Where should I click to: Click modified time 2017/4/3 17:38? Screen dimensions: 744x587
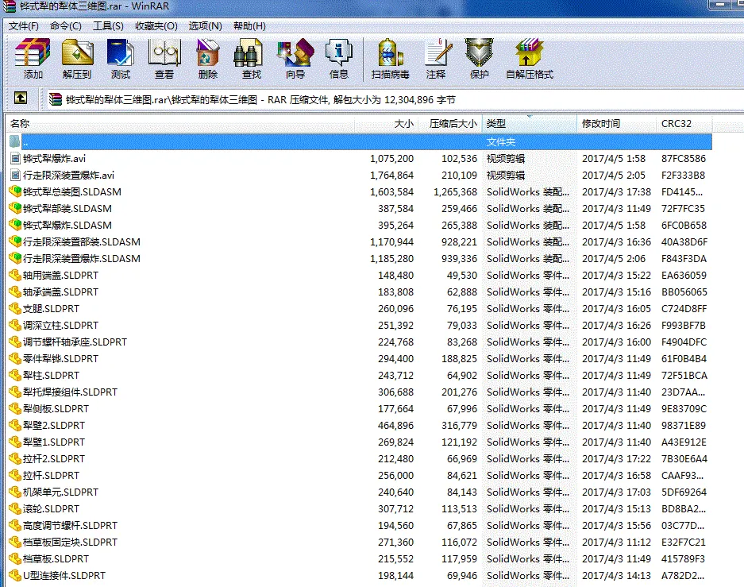(616, 191)
